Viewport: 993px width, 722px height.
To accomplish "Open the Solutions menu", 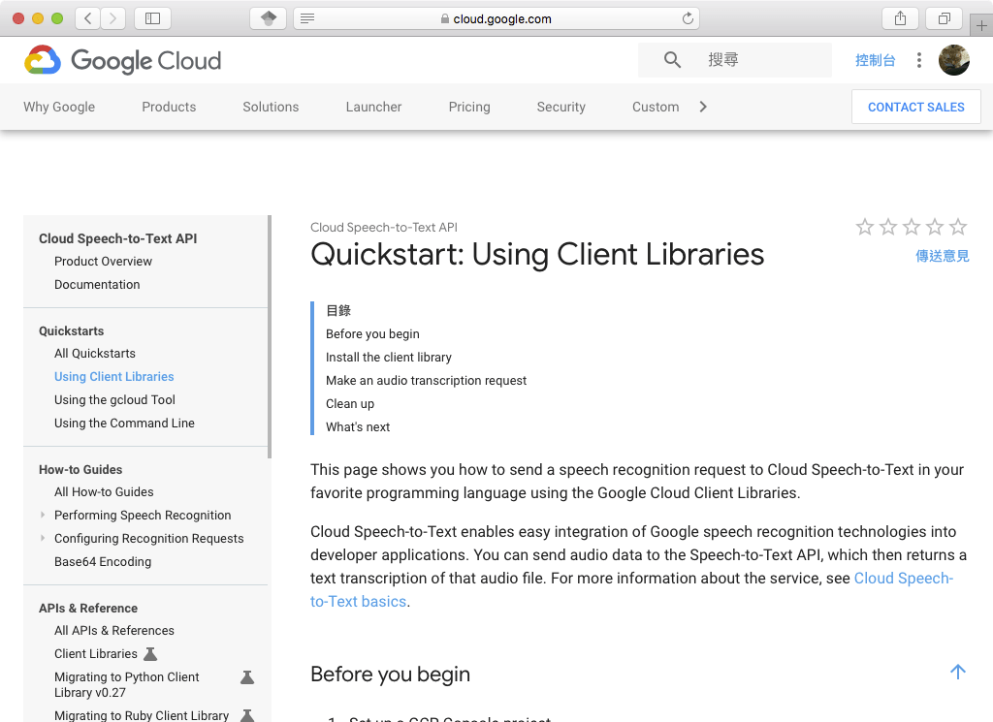I will [x=271, y=107].
